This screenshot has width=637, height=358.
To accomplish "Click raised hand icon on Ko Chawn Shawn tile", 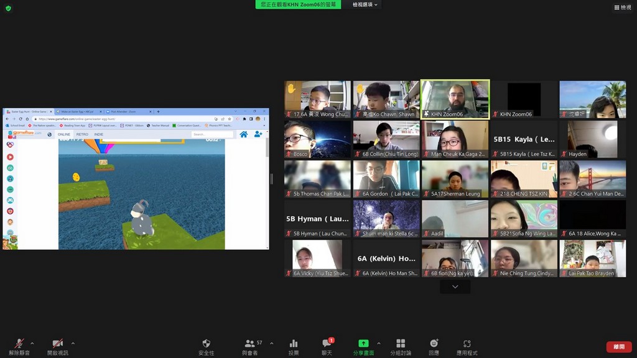I will coord(360,88).
